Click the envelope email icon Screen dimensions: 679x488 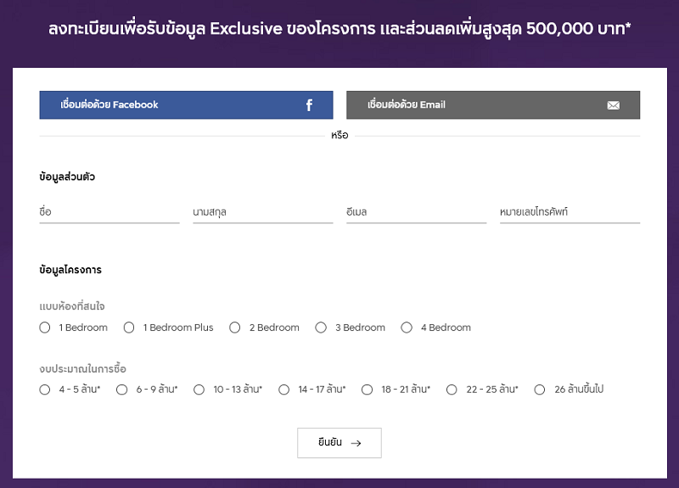[613, 105]
